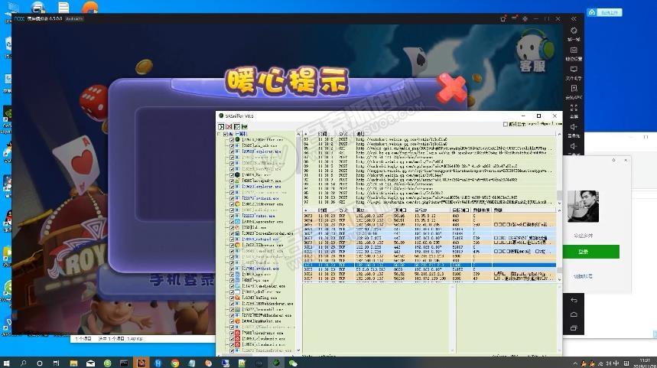Click the check-all icon in SRSniffer toolbar
Screen dimensions: 657x368
(237, 126)
